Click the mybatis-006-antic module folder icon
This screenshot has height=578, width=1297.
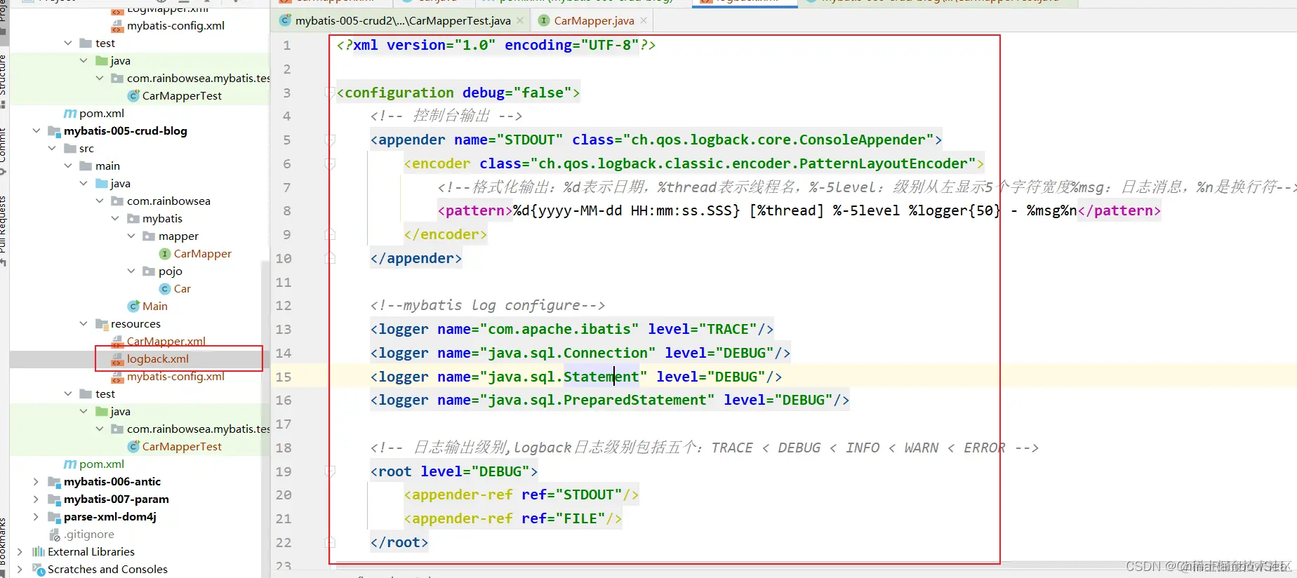click(x=54, y=482)
